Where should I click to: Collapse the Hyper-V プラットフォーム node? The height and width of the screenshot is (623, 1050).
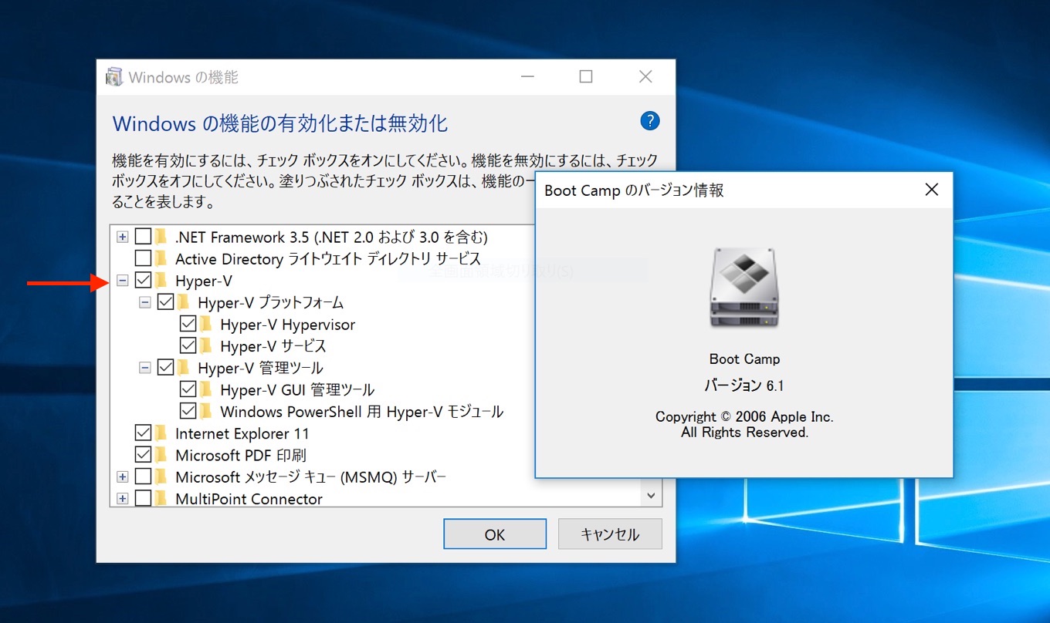(x=144, y=302)
